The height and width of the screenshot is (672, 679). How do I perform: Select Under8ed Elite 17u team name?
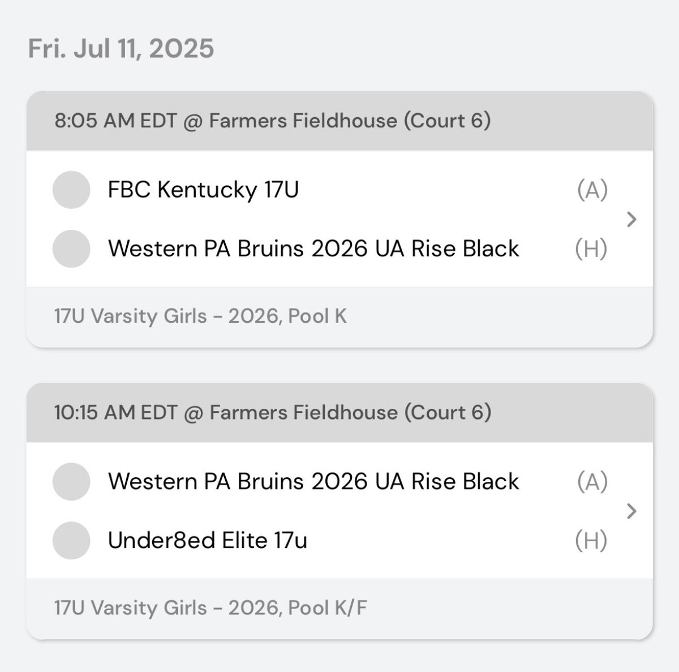coord(208,540)
